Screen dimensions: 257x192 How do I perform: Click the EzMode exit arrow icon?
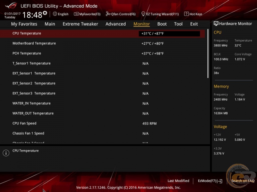220,181
